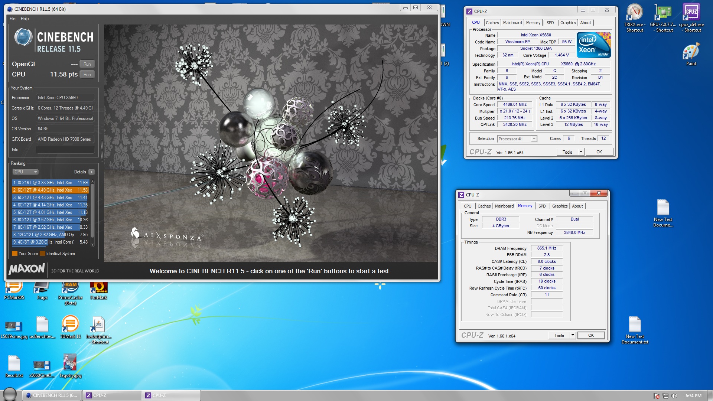The image size is (713, 401).
Task: Click the volume tray icon
Action: click(674, 396)
